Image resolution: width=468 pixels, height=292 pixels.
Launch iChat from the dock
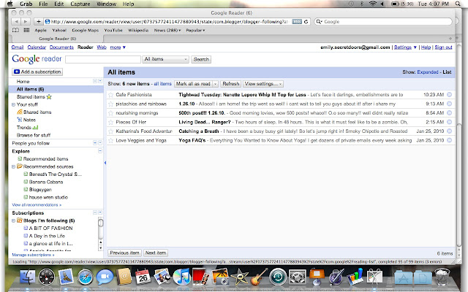[105, 277]
